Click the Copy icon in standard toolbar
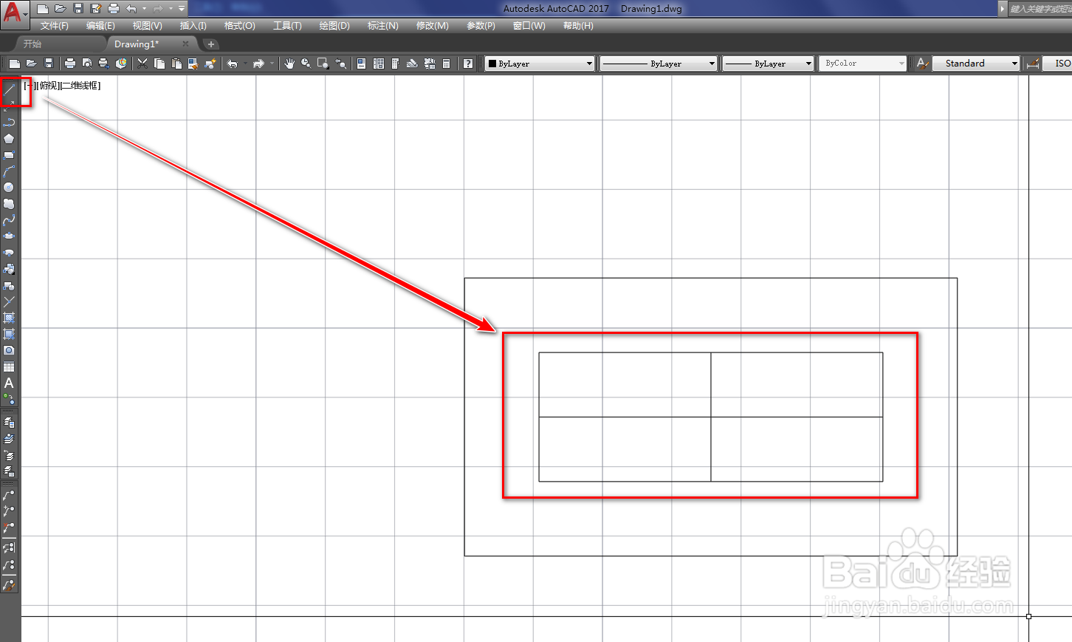Screen dimensions: 1072x642 click(159, 64)
